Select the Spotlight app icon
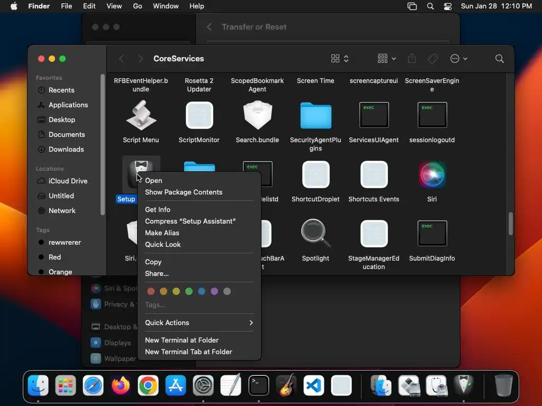Screen dimensions: 542x406 point(315,233)
